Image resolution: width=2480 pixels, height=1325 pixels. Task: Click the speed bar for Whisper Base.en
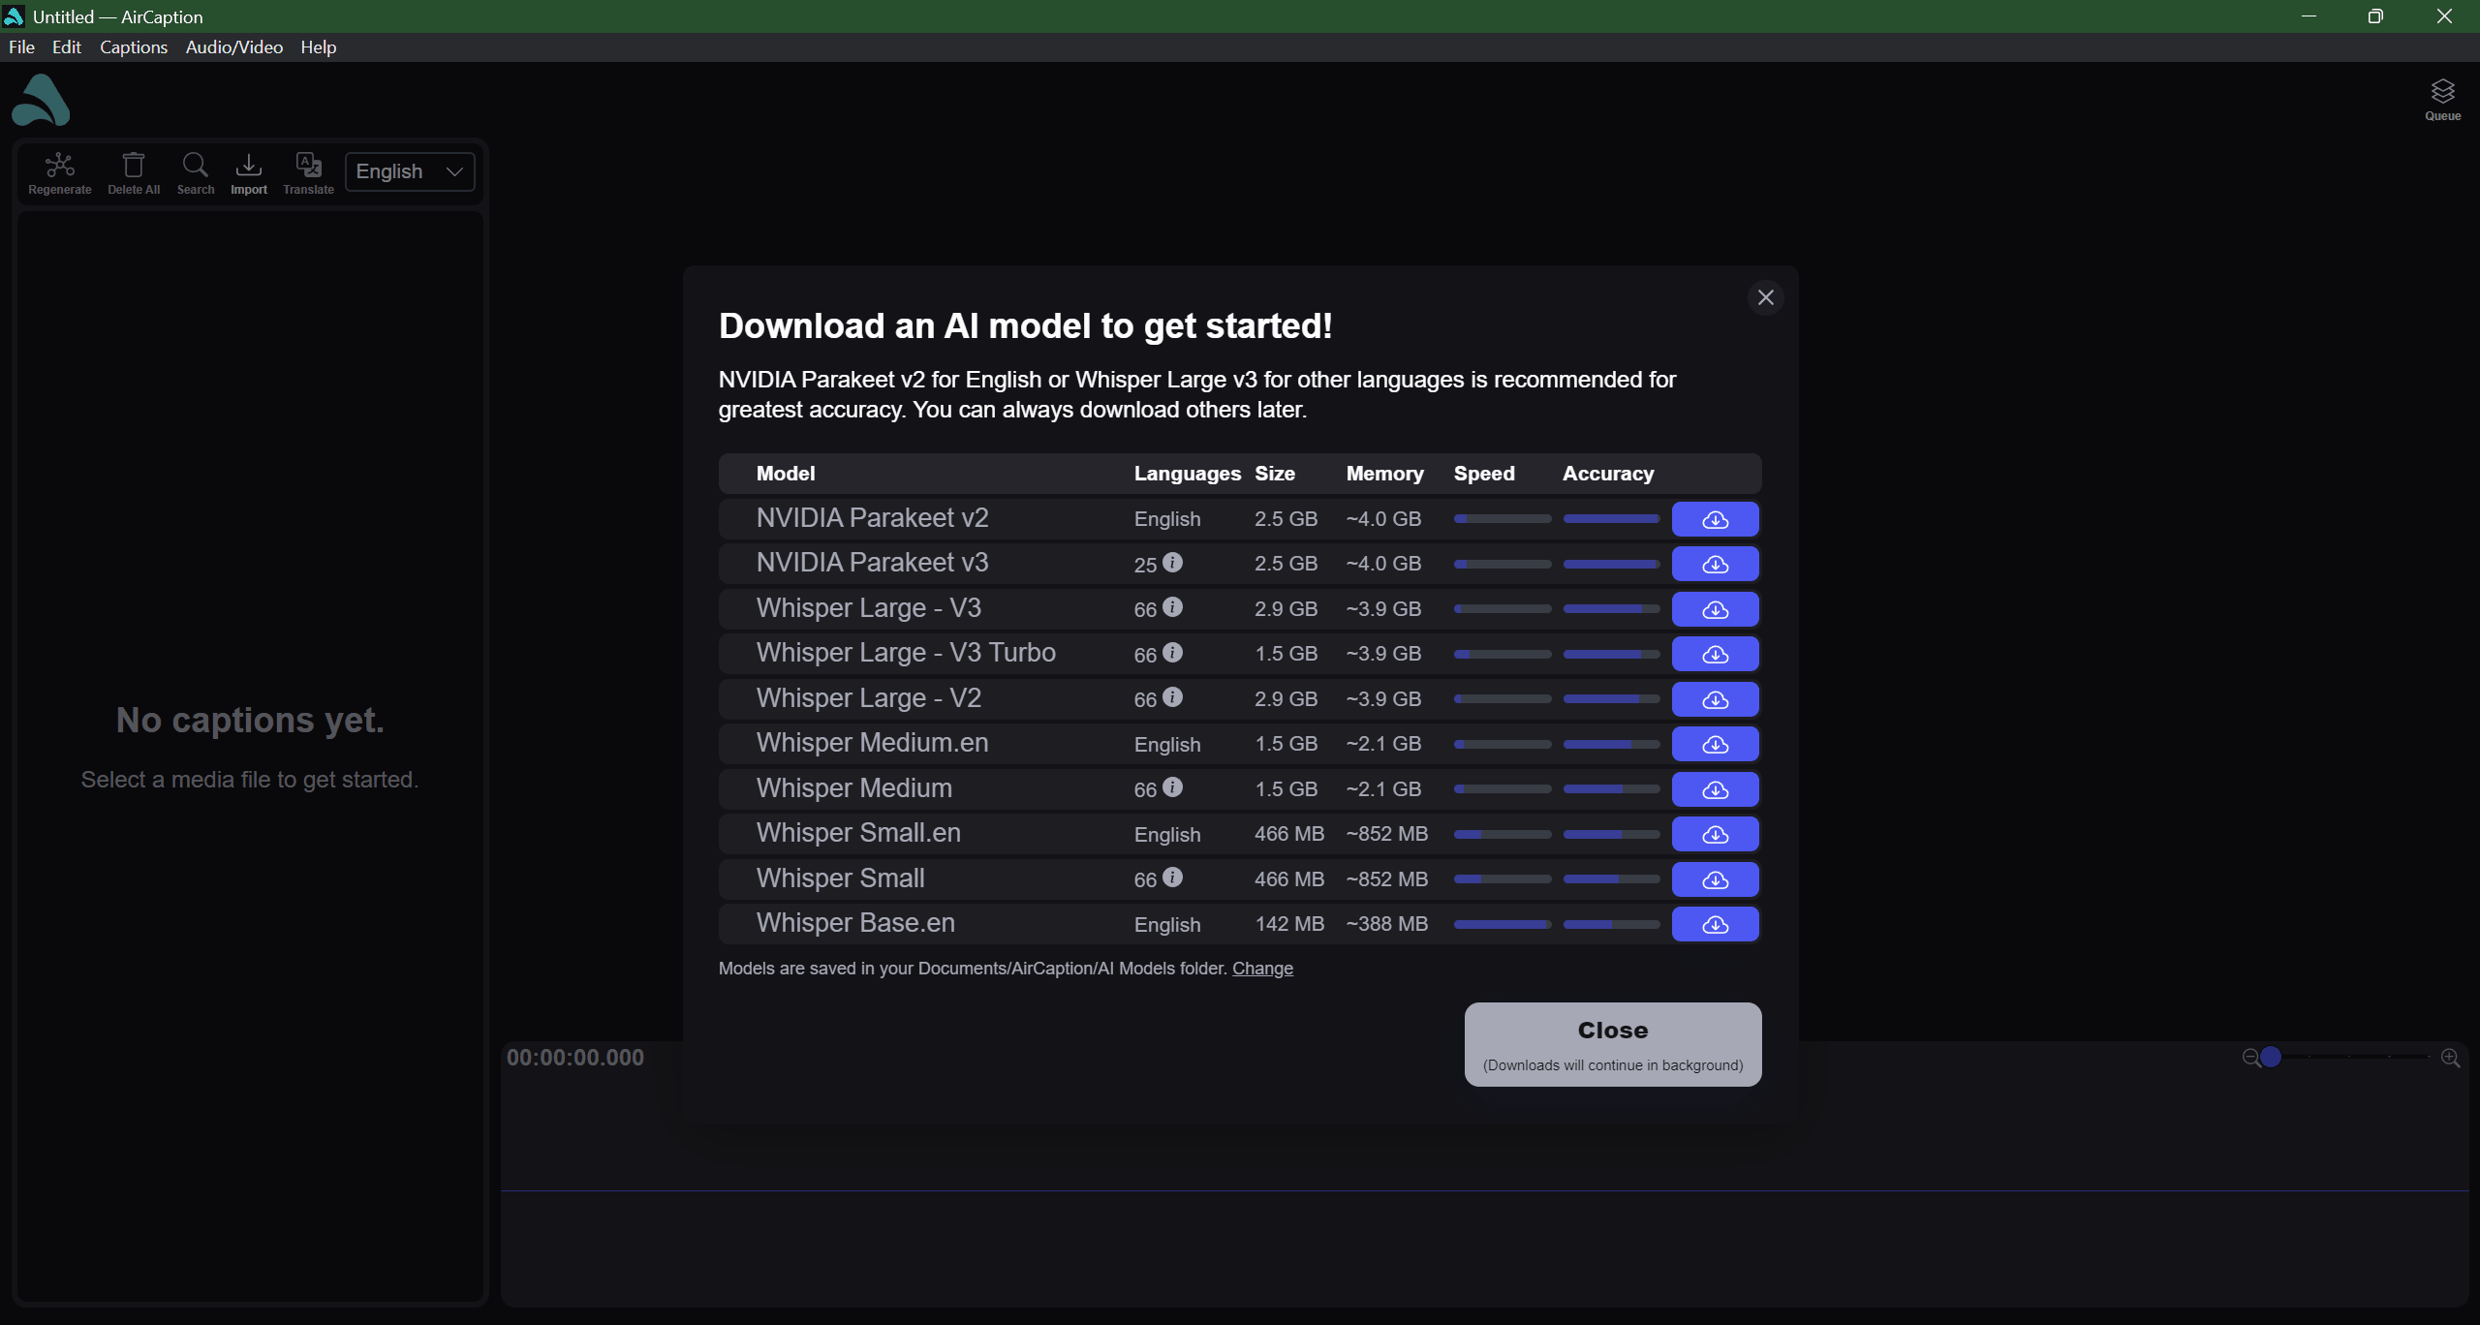click(1502, 924)
